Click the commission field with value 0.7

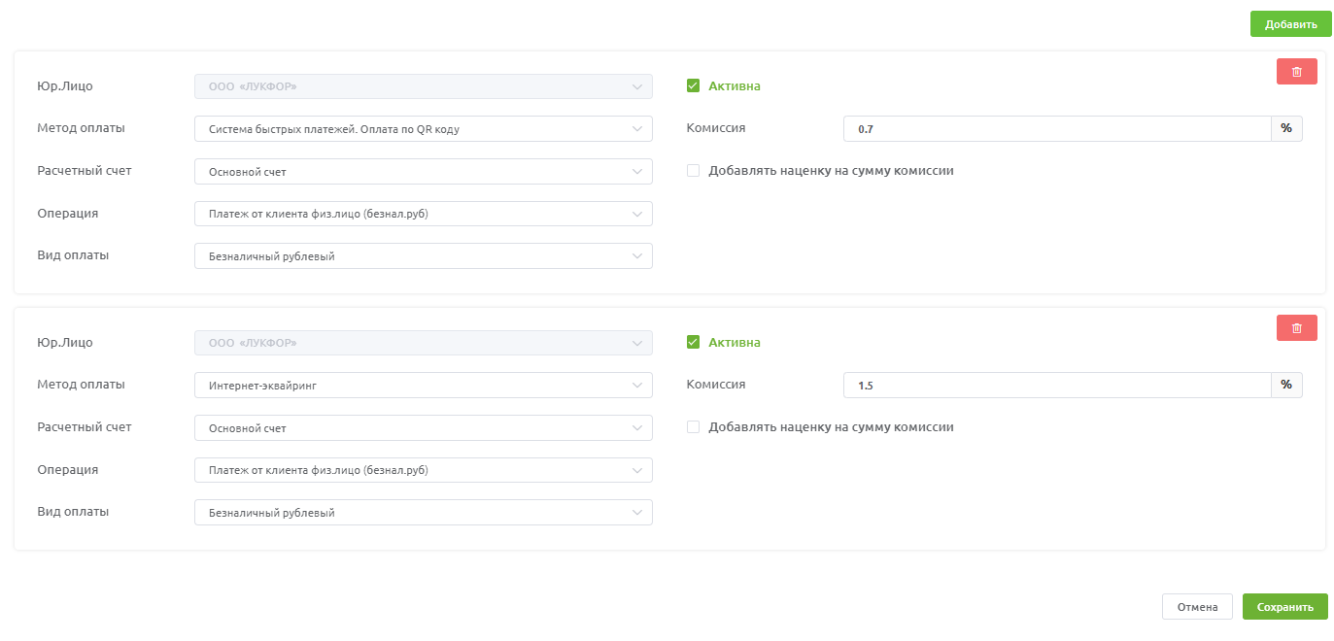click(x=1056, y=129)
